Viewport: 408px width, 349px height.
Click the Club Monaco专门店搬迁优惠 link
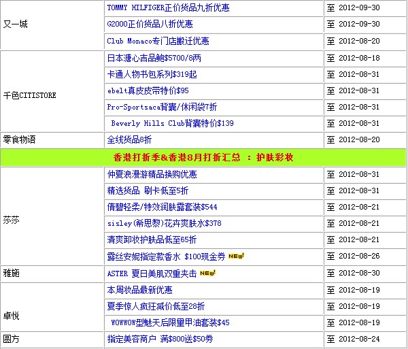(158, 41)
